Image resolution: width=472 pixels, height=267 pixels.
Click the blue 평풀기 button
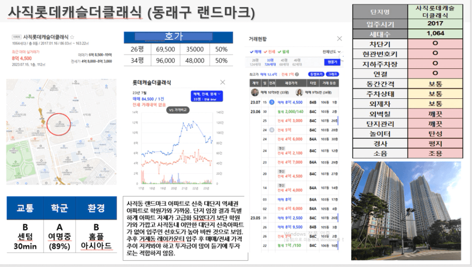tap(332, 62)
